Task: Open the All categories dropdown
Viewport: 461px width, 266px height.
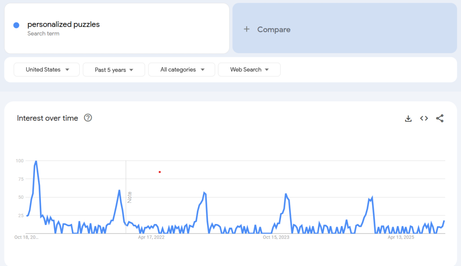Action: pos(182,69)
